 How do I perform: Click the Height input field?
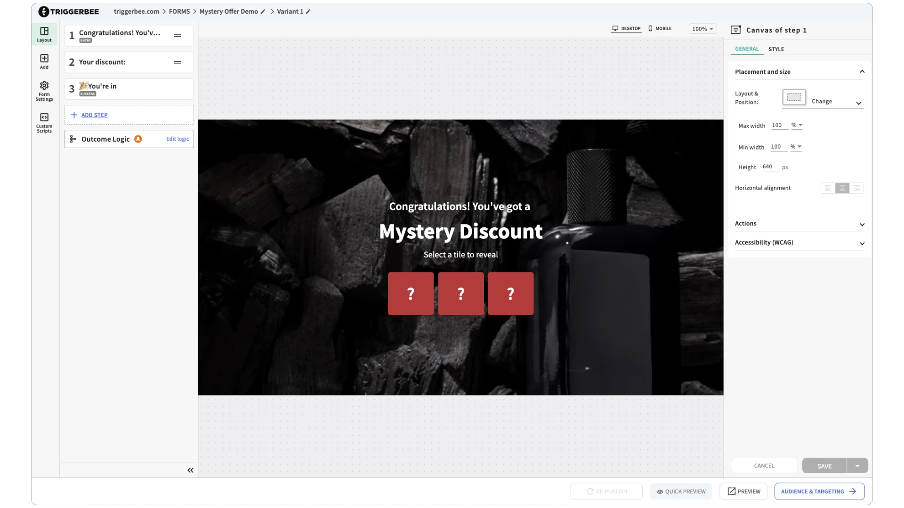pyautogui.click(x=769, y=167)
